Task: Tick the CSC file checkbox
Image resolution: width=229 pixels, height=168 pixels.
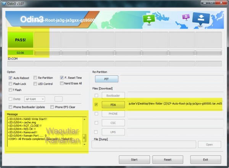Action: click(96, 123)
